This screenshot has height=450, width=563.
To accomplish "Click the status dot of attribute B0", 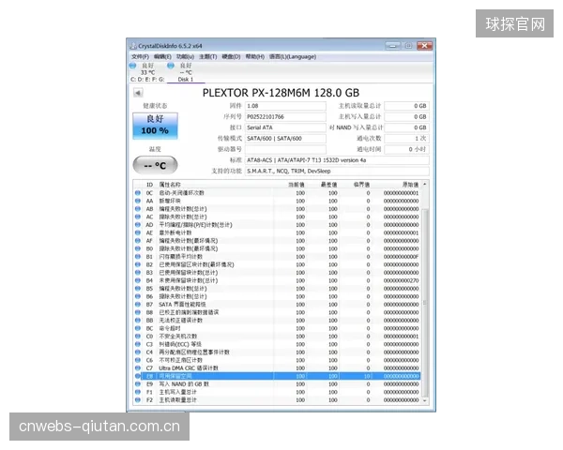I will [138, 248].
